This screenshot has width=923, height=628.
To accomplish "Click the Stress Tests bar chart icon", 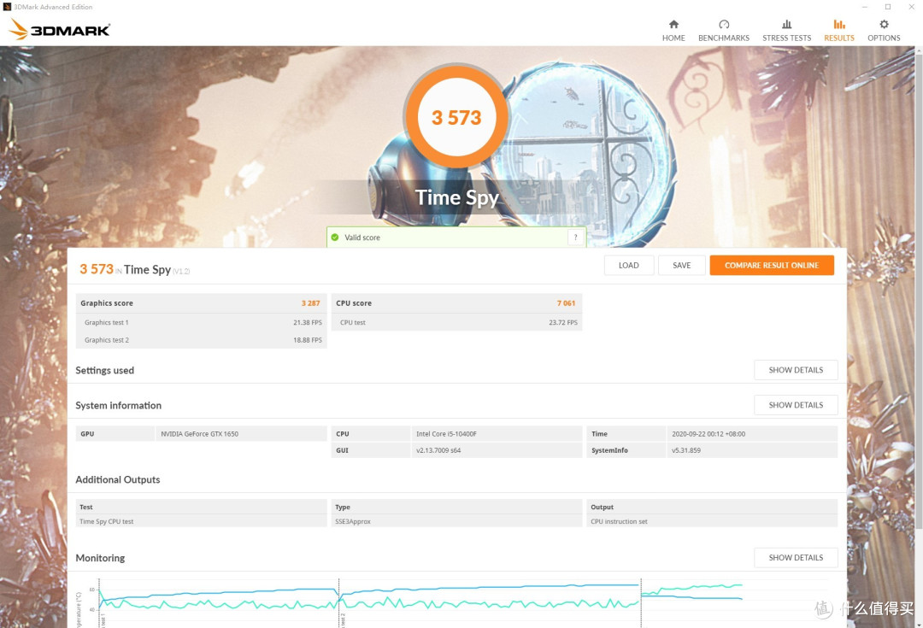I will point(786,24).
